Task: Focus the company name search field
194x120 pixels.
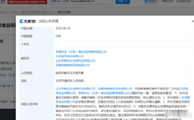Action: point(82,2)
